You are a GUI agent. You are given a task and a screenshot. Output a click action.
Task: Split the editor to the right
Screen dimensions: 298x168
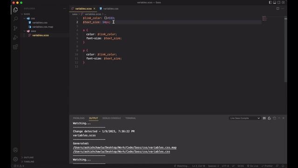point(278,8)
